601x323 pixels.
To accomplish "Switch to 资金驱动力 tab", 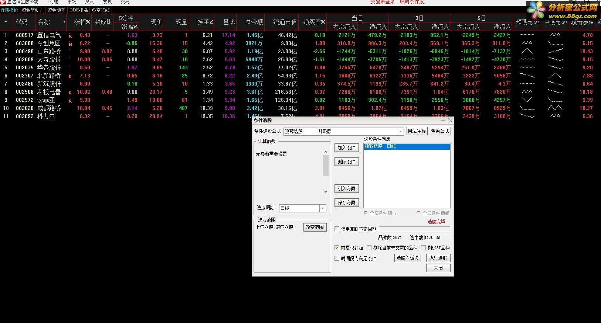I will 33,10.
